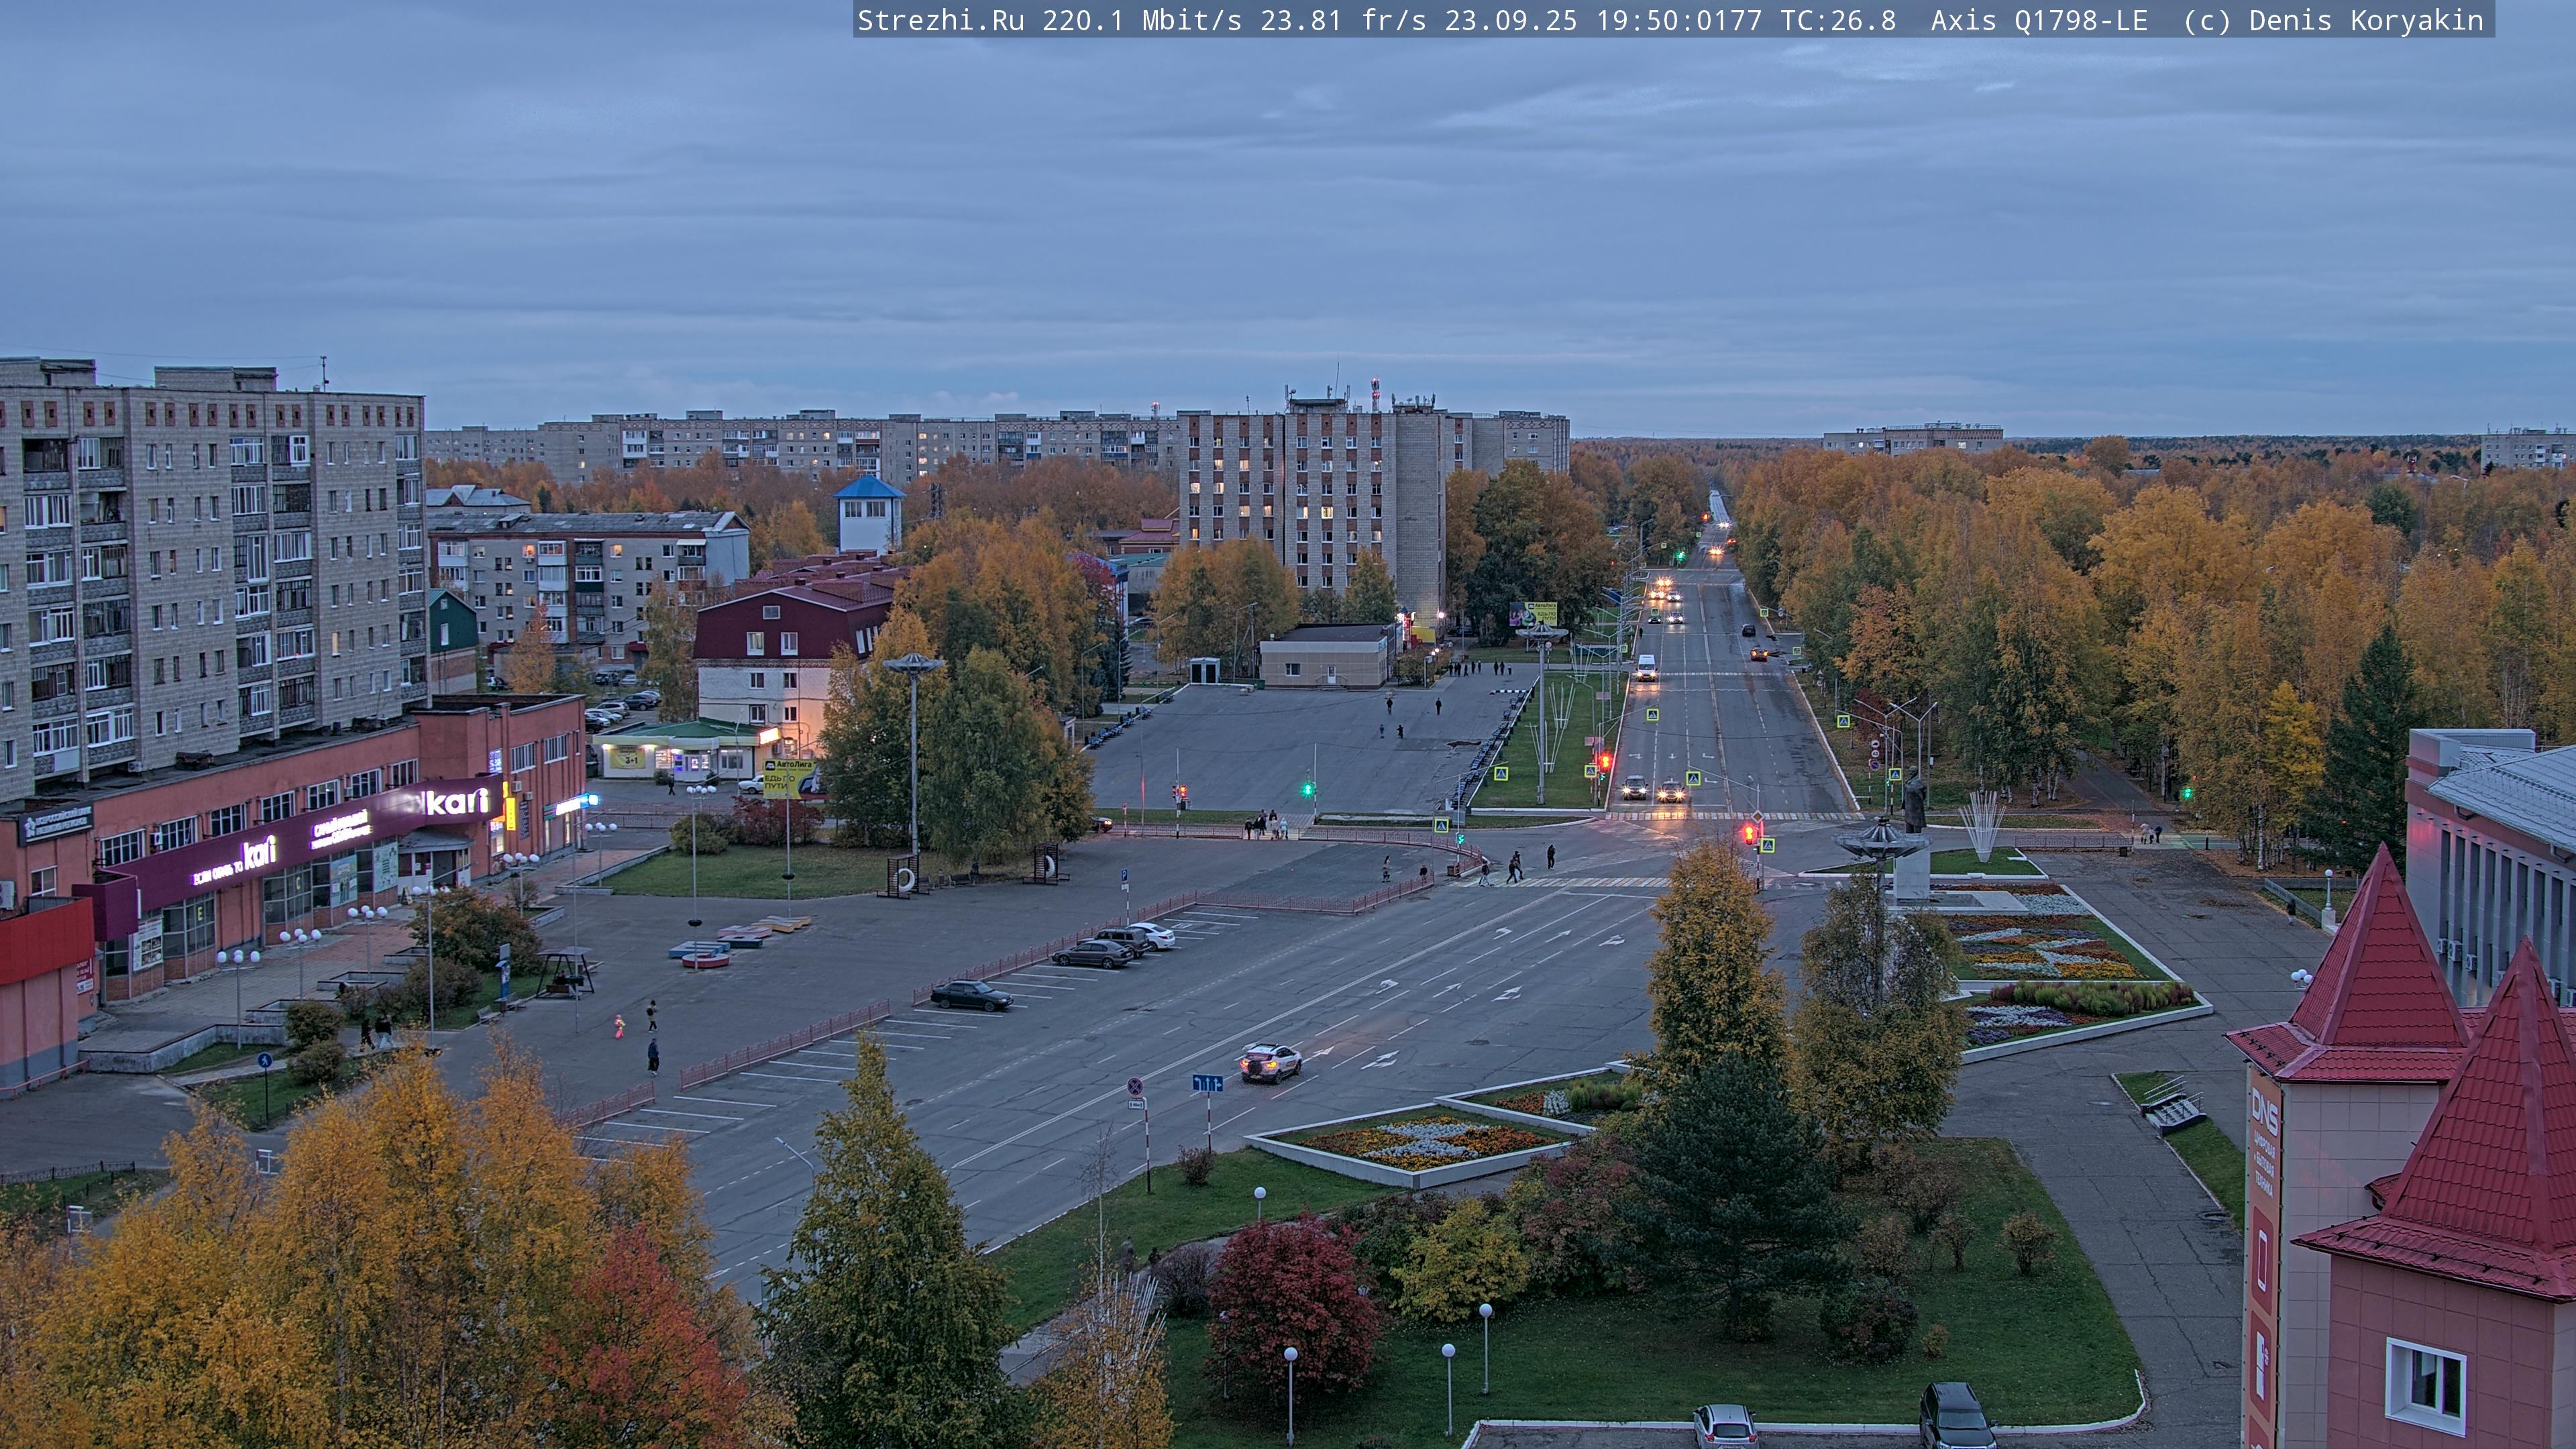This screenshot has width=2576, height=1449.
Task: Click the blue lane direction road sign
Action: (1207, 1083)
